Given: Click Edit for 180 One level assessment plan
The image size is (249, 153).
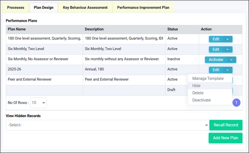Looking at the screenshot, I should click(x=216, y=39).
